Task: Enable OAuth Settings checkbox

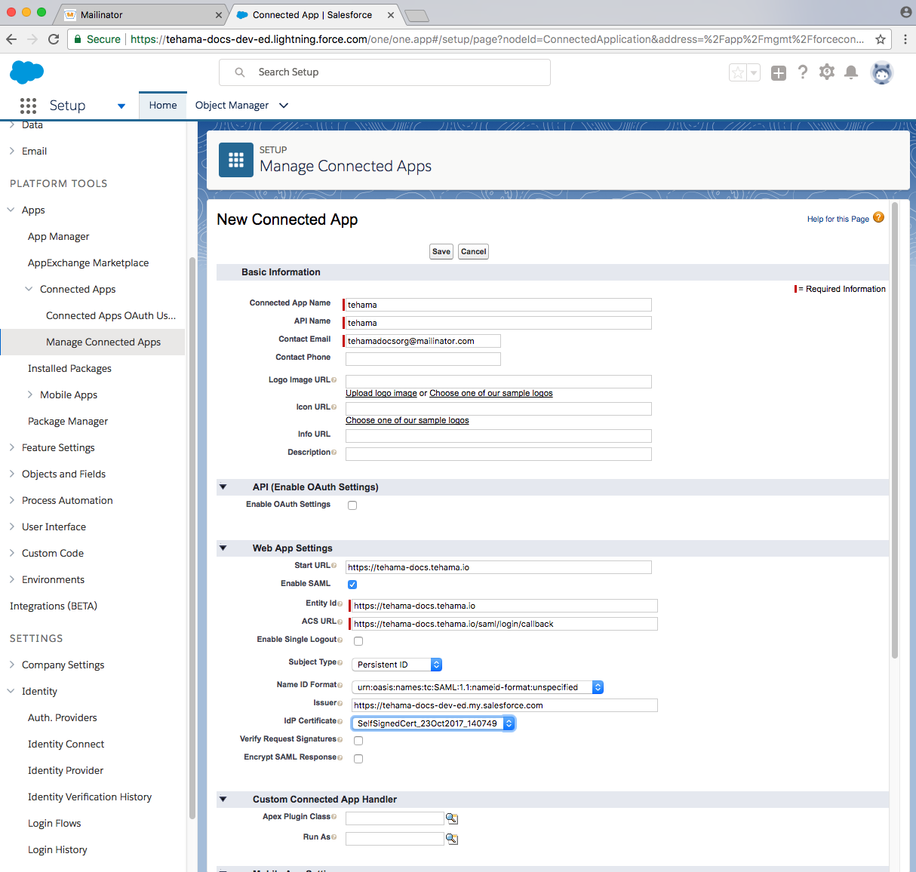Action: click(x=352, y=505)
